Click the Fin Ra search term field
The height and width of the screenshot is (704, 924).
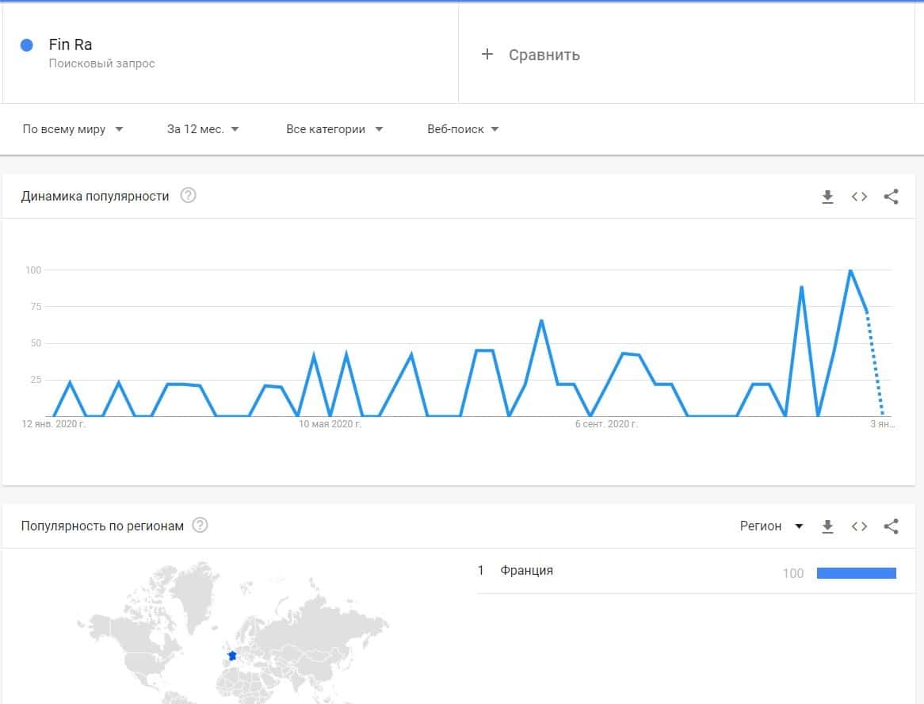(x=71, y=45)
